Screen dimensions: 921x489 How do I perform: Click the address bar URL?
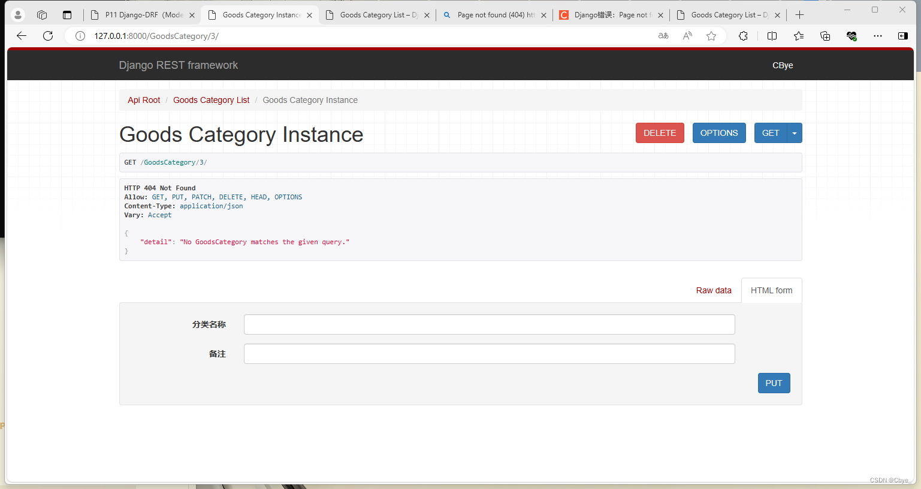point(156,36)
